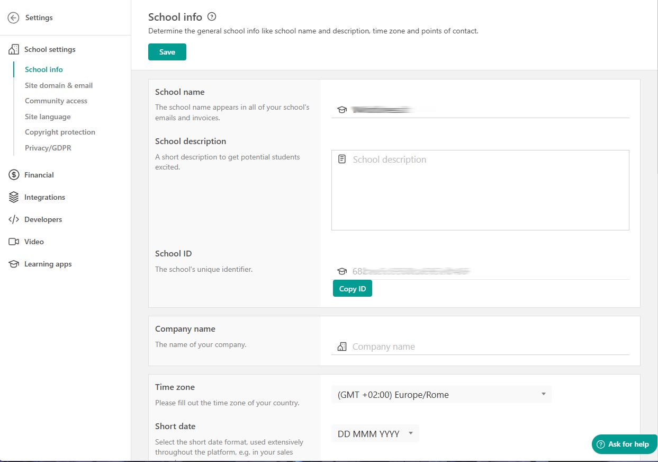The image size is (658, 462).
Task: Open the Ask for help panel
Action: tap(624, 445)
